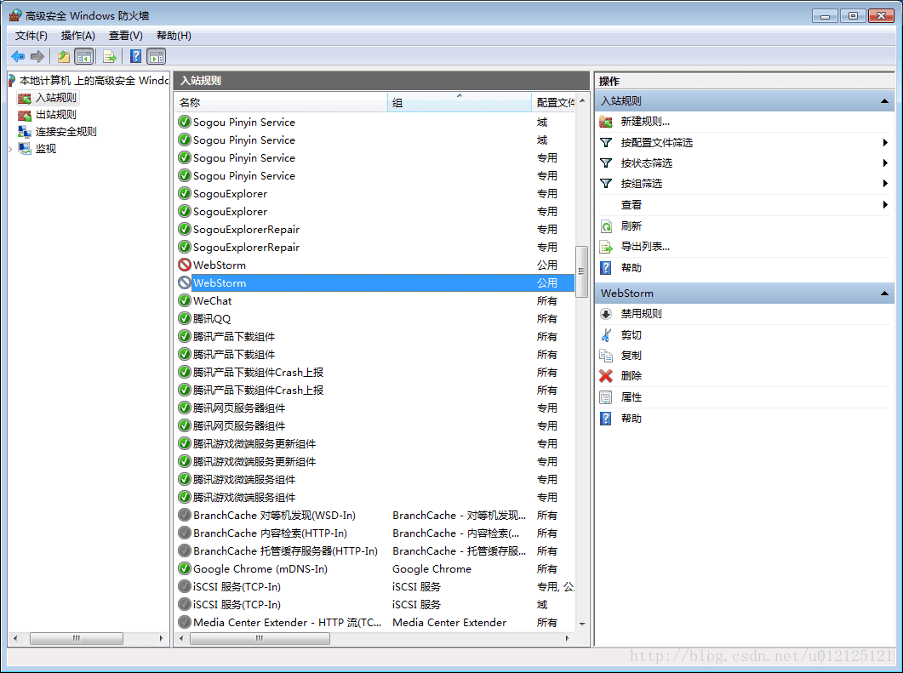Click the rules list scroll down arrow
This screenshot has height=673, width=903.
(582, 624)
